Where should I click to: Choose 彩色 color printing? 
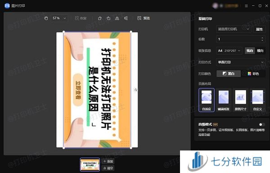tap(253, 74)
